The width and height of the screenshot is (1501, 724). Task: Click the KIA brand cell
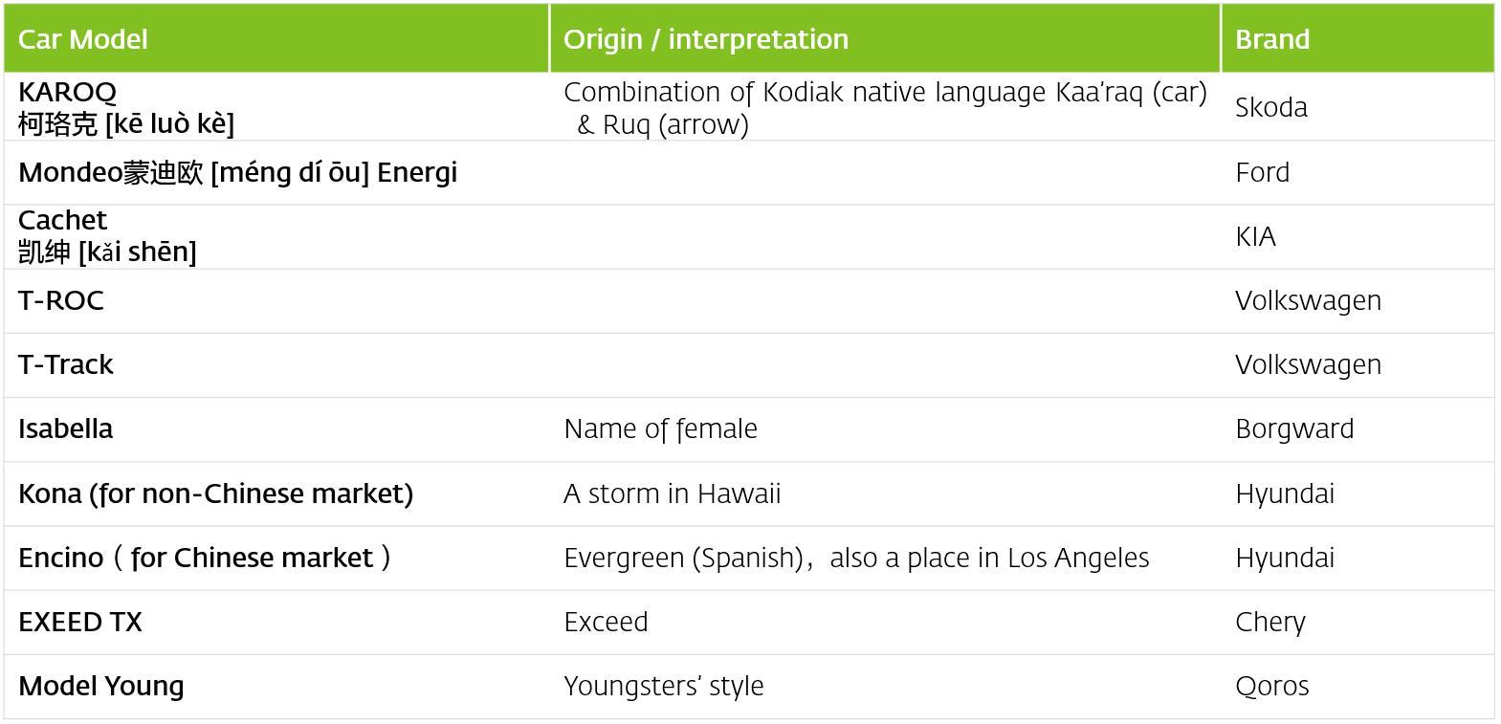click(x=1358, y=237)
